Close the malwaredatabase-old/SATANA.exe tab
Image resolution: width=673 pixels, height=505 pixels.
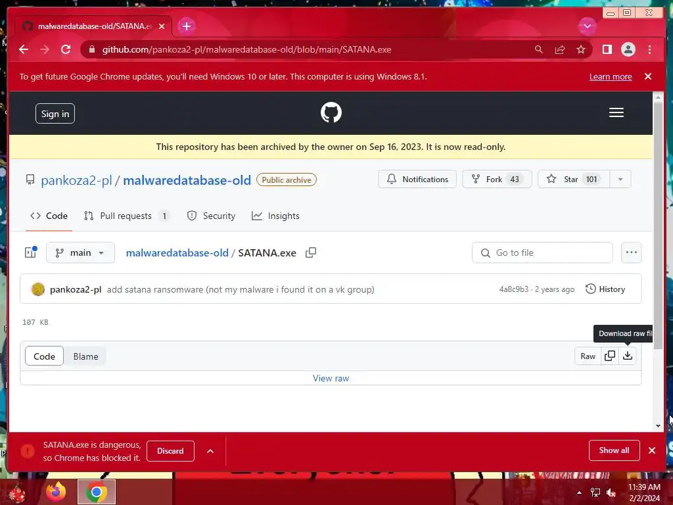coord(162,26)
